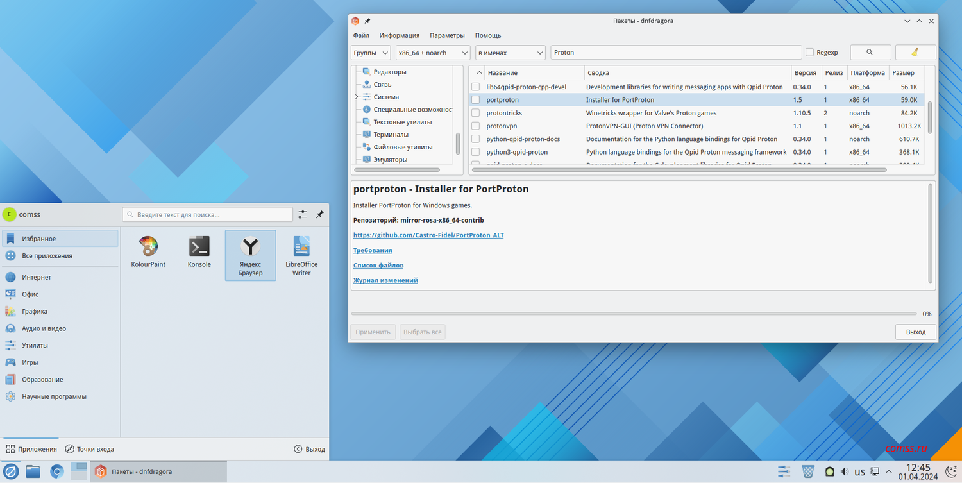The width and height of the screenshot is (962, 483).
Task: Open the Игры category in the launcher
Action: pos(60,362)
